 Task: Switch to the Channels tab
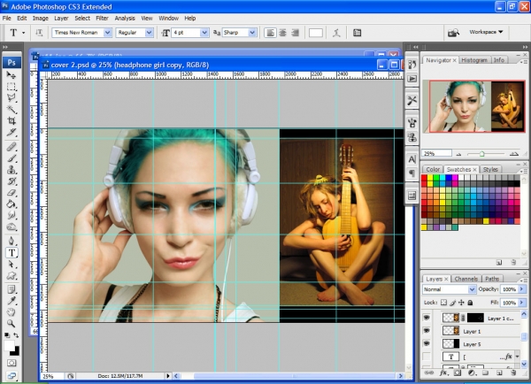coord(466,279)
